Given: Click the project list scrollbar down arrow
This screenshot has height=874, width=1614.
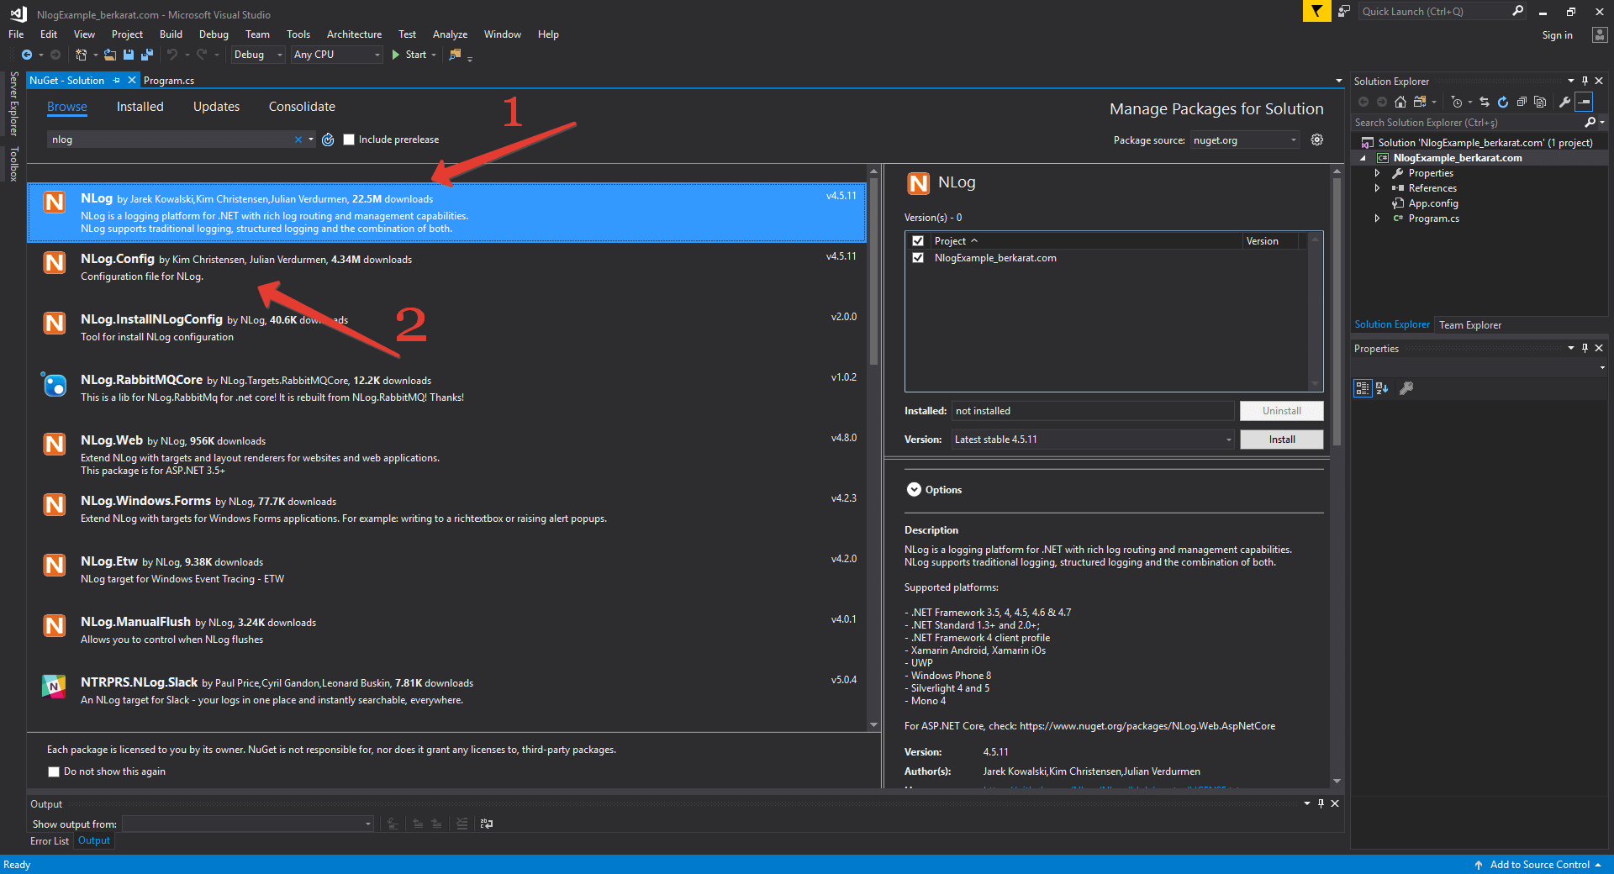Looking at the screenshot, I should [x=1316, y=384].
